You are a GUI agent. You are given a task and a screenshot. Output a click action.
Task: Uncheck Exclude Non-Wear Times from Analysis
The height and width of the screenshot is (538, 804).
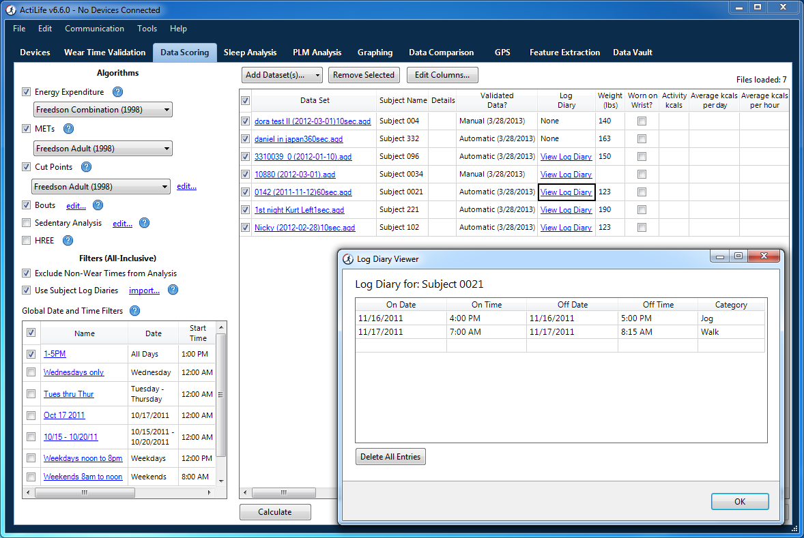tap(26, 273)
